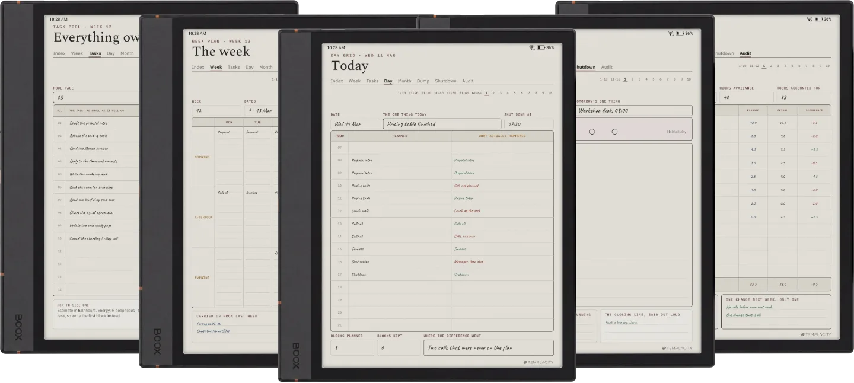Select the Lunch at the desk cell

coord(502,211)
